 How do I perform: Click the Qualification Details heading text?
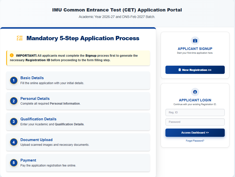pos(38,119)
